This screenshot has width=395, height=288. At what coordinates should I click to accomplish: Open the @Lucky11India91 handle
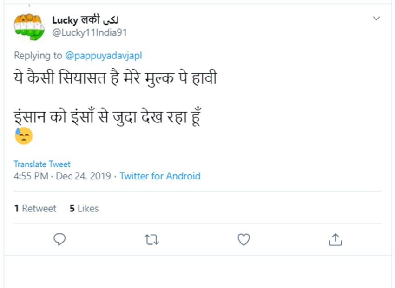(x=89, y=32)
